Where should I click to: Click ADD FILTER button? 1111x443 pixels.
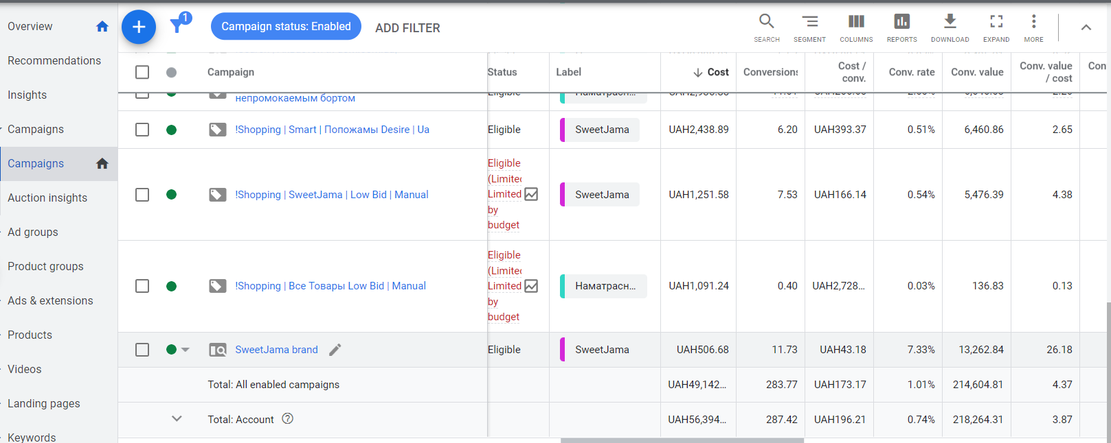407,28
